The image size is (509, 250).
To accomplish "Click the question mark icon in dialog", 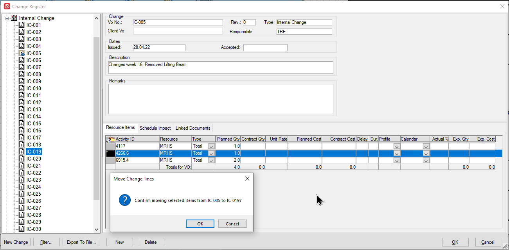I will 125,200.
